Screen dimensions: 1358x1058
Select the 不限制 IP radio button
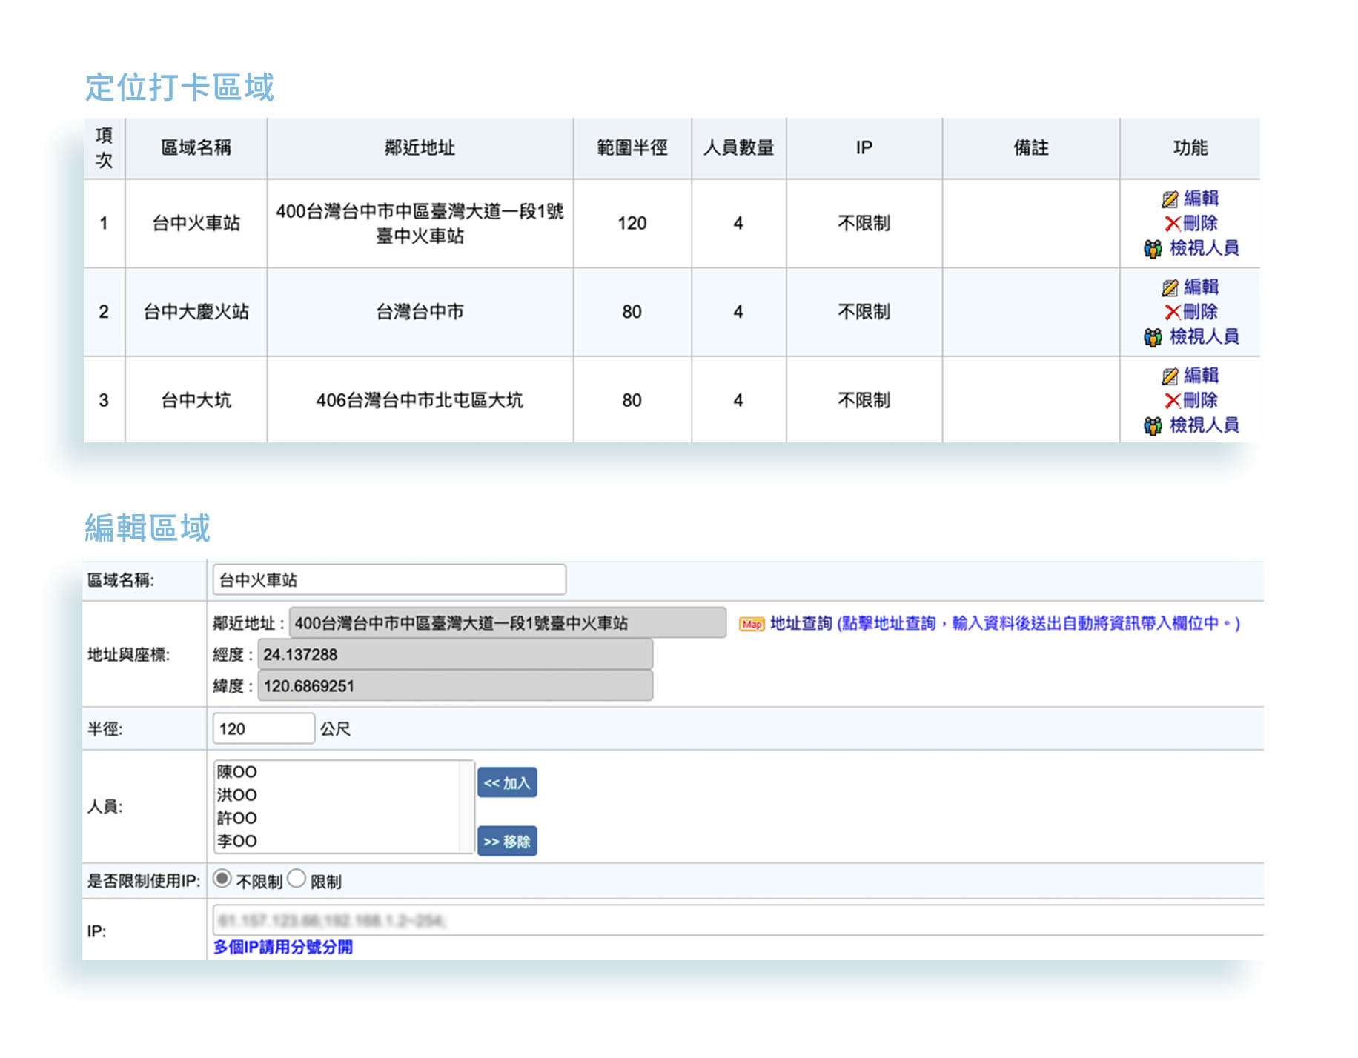(x=222, y=879)
